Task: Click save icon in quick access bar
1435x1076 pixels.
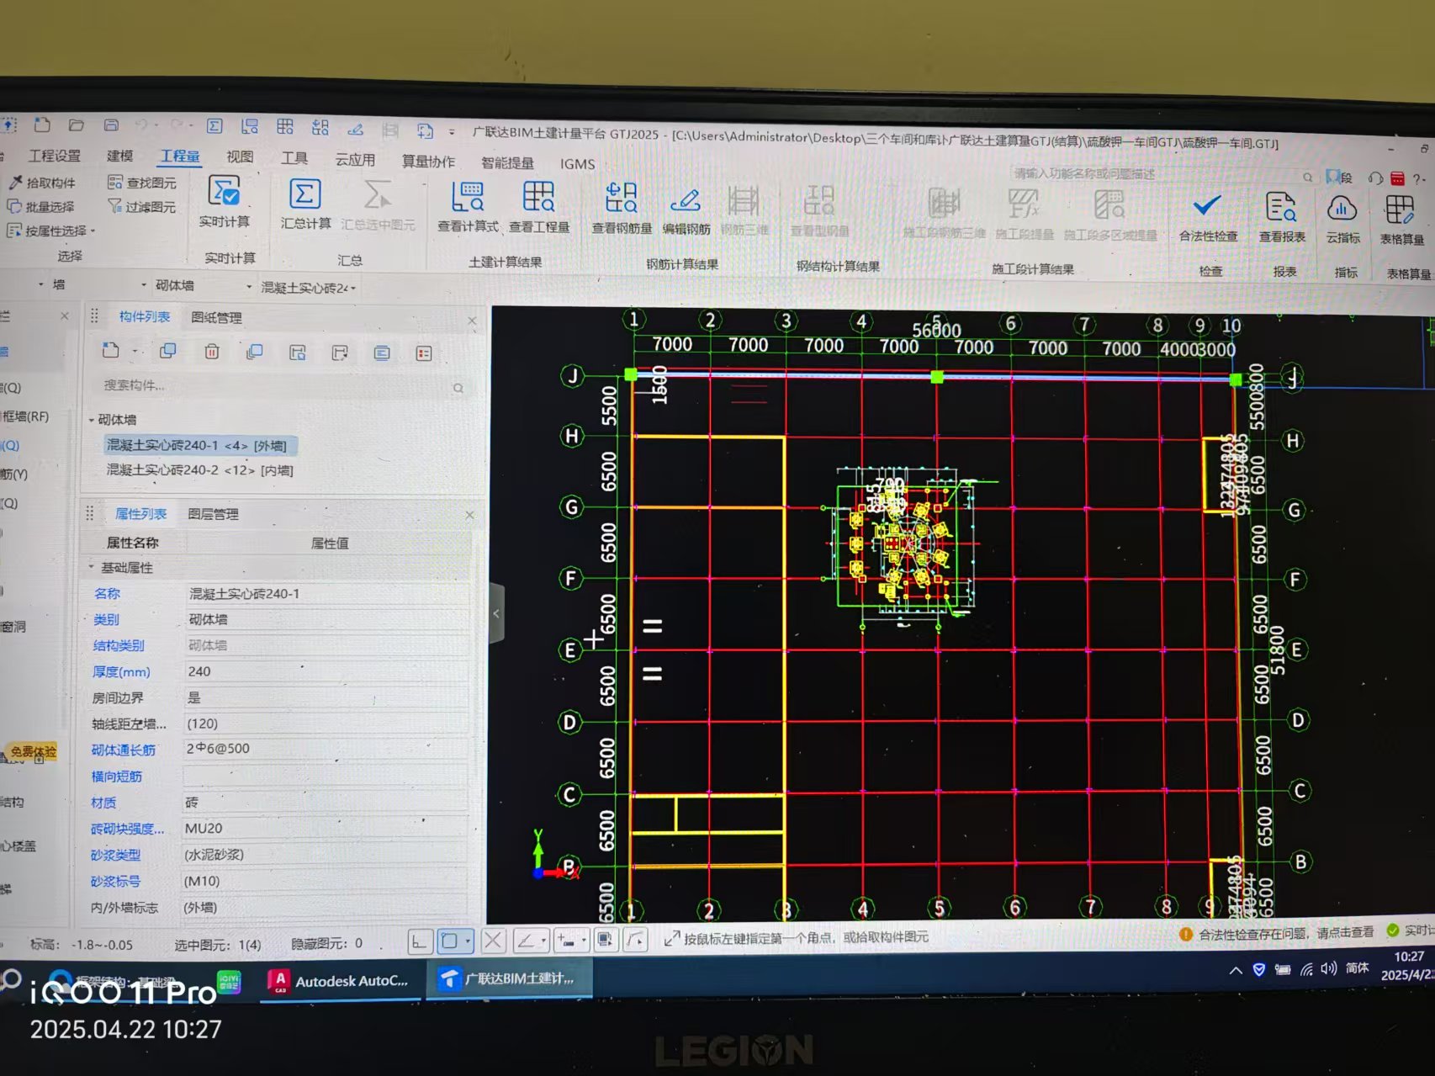Action: [x=111, y=125]
